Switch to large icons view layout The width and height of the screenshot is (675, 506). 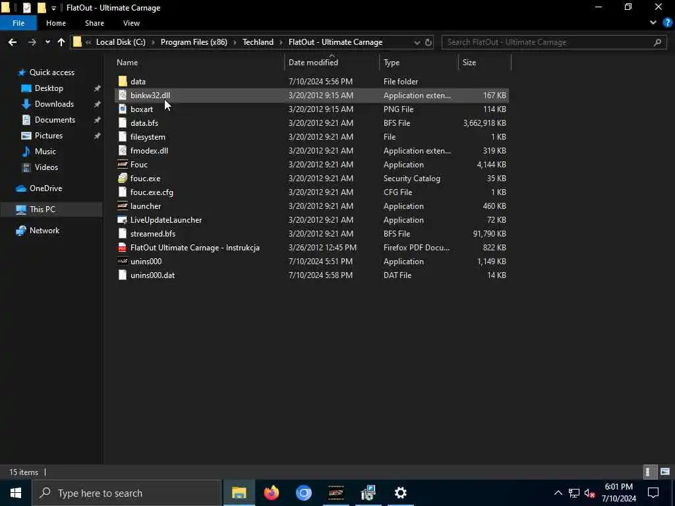click(x=665, y=472)
